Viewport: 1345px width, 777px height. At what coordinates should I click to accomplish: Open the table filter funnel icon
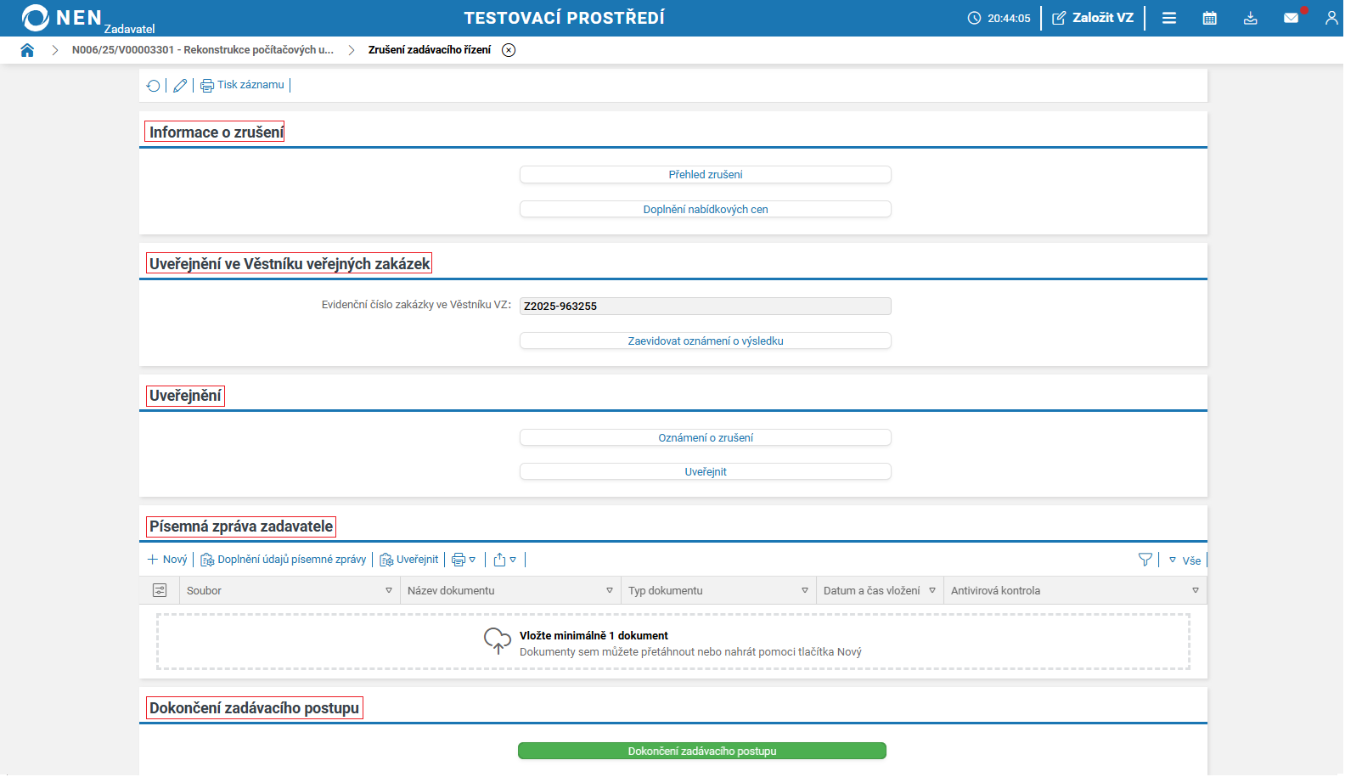coord(1145,560)
